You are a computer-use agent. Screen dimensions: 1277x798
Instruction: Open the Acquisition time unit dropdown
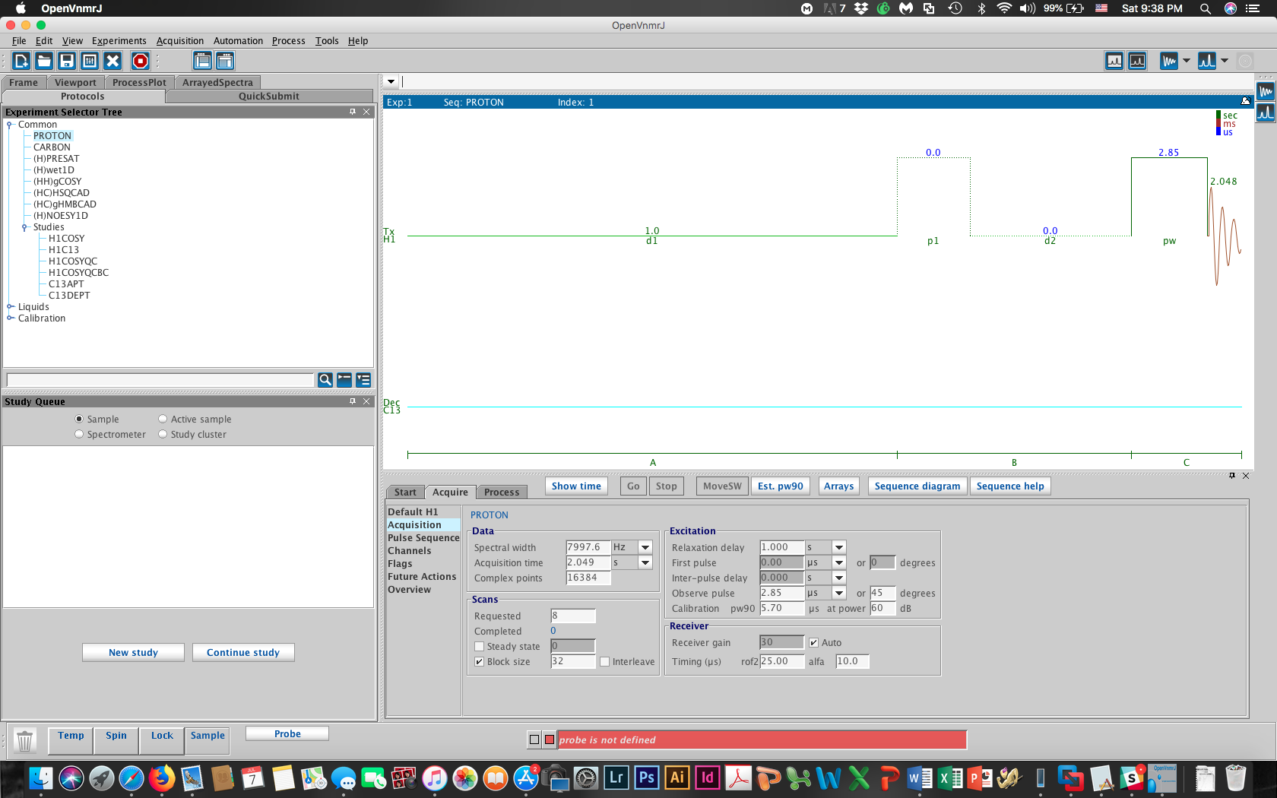coord(645,562)
